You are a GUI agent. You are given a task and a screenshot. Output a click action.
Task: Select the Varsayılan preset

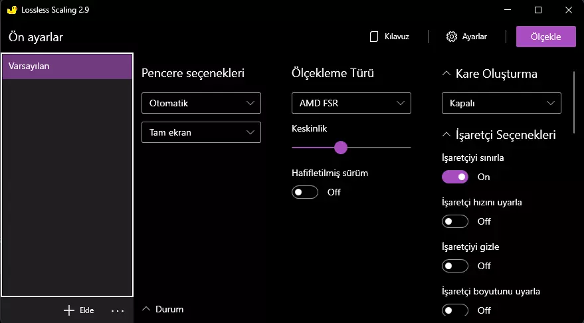point(67,66)
